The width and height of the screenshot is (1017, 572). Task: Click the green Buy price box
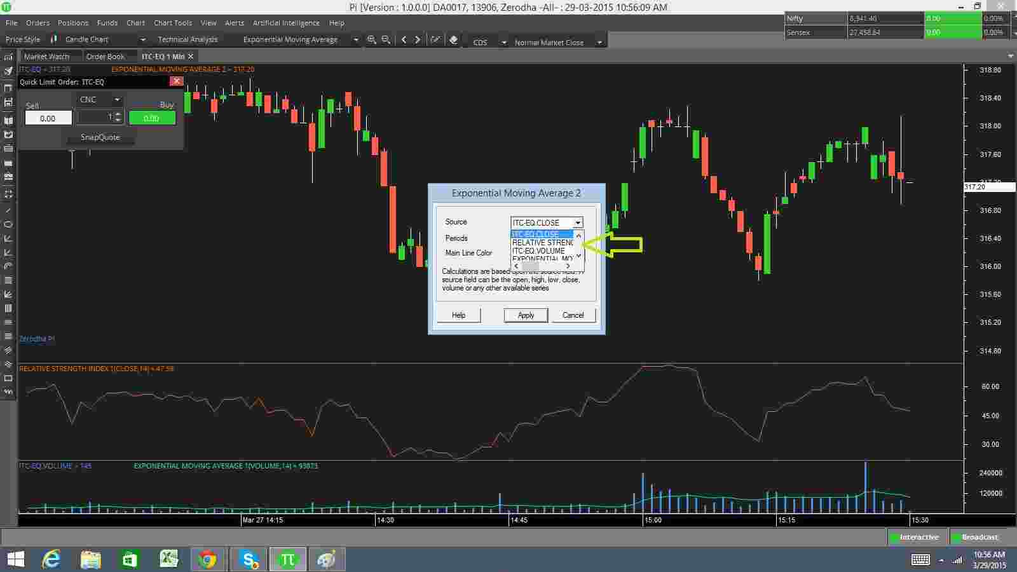click(x=152, y=118)
